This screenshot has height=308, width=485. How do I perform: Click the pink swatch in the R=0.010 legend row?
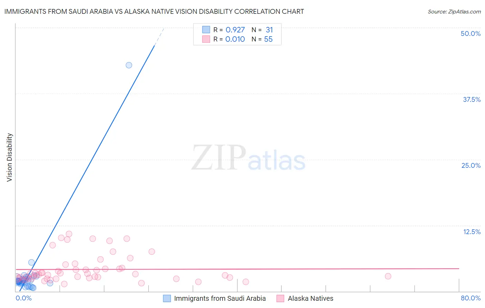coord(206,39)
